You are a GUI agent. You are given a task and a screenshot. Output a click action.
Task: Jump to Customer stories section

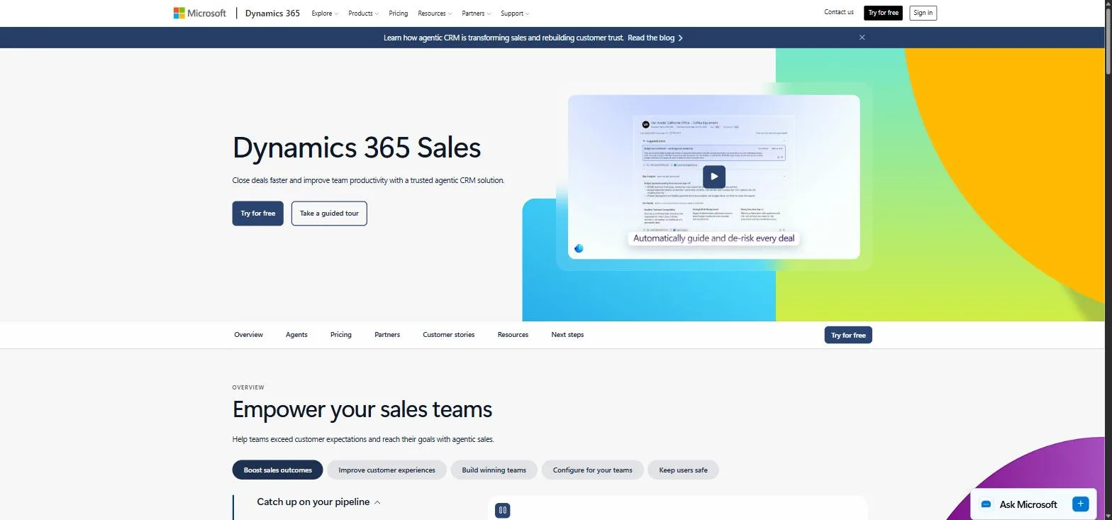[x=449, y=335]
